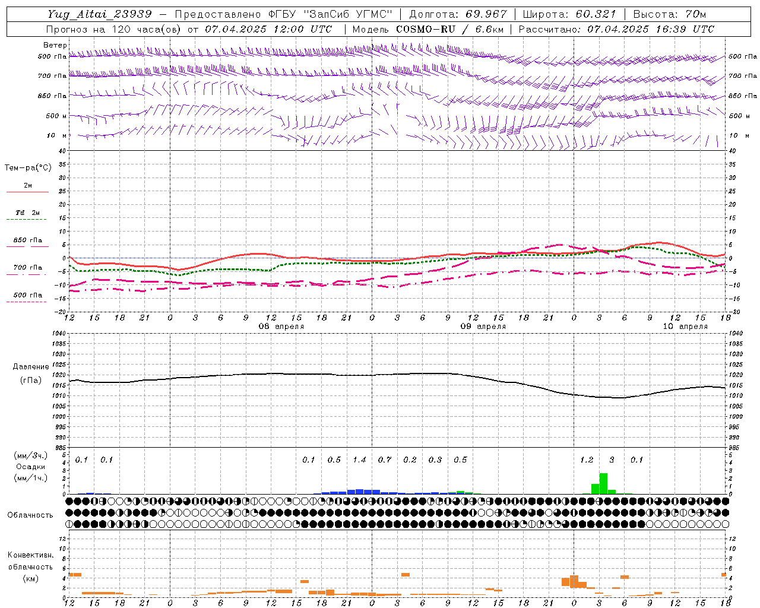Click the station title Yug_Altai_23939

point(100,14)
